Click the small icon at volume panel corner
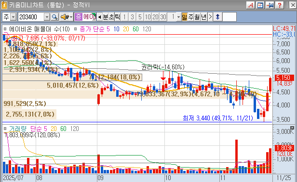The image size is (297, 182). (x=292, y=128)
